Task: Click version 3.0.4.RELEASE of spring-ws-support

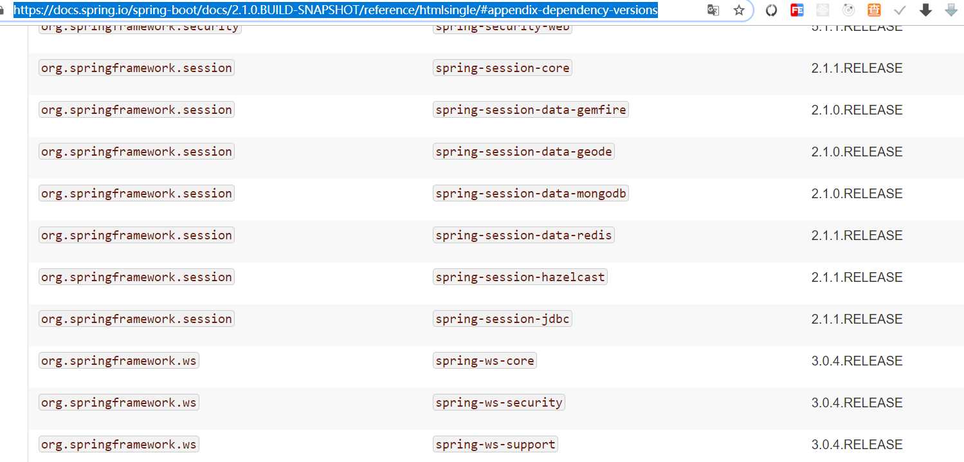Action: 857,445
